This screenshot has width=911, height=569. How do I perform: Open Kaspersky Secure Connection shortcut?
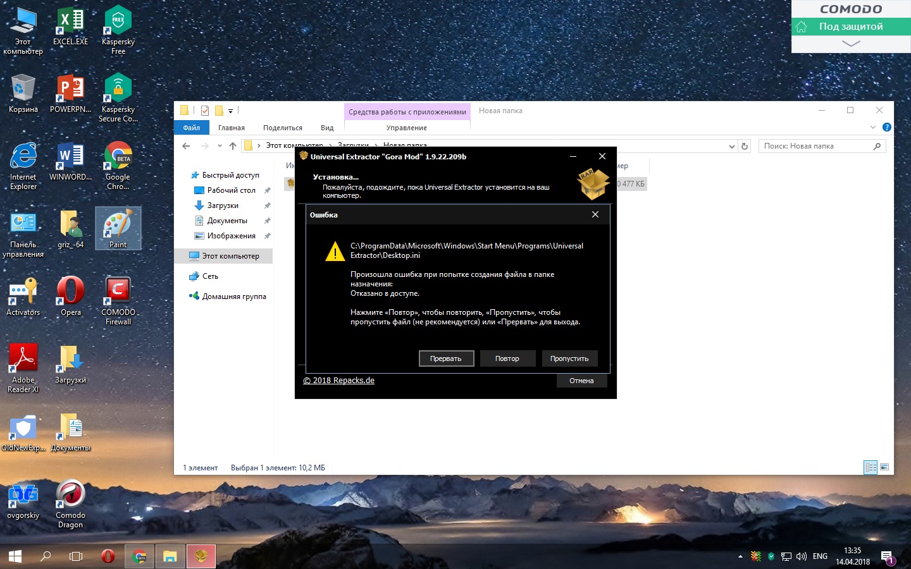(x=118, y=97)
